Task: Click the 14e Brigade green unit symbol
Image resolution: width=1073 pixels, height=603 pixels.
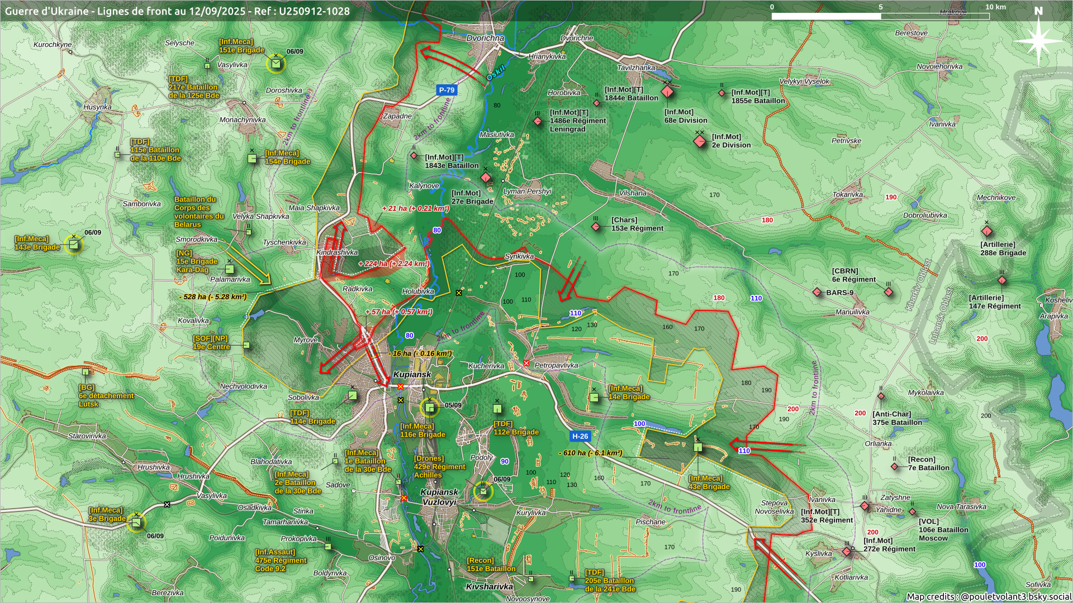Action: 594,397
